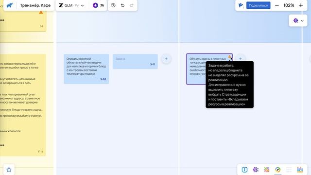The width and height of the screenshot is (311, 175).
Task: Click the redo arrow
Action: click(132, 5)
